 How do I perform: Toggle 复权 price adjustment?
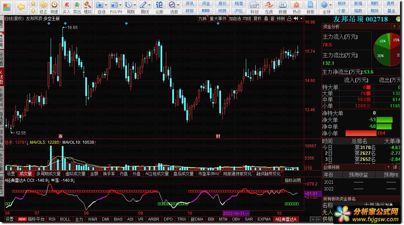click(x=257, y=18)
